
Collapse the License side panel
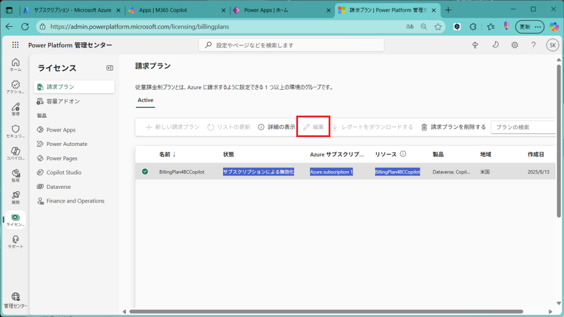pyautogui.click(x=110, y=68)
